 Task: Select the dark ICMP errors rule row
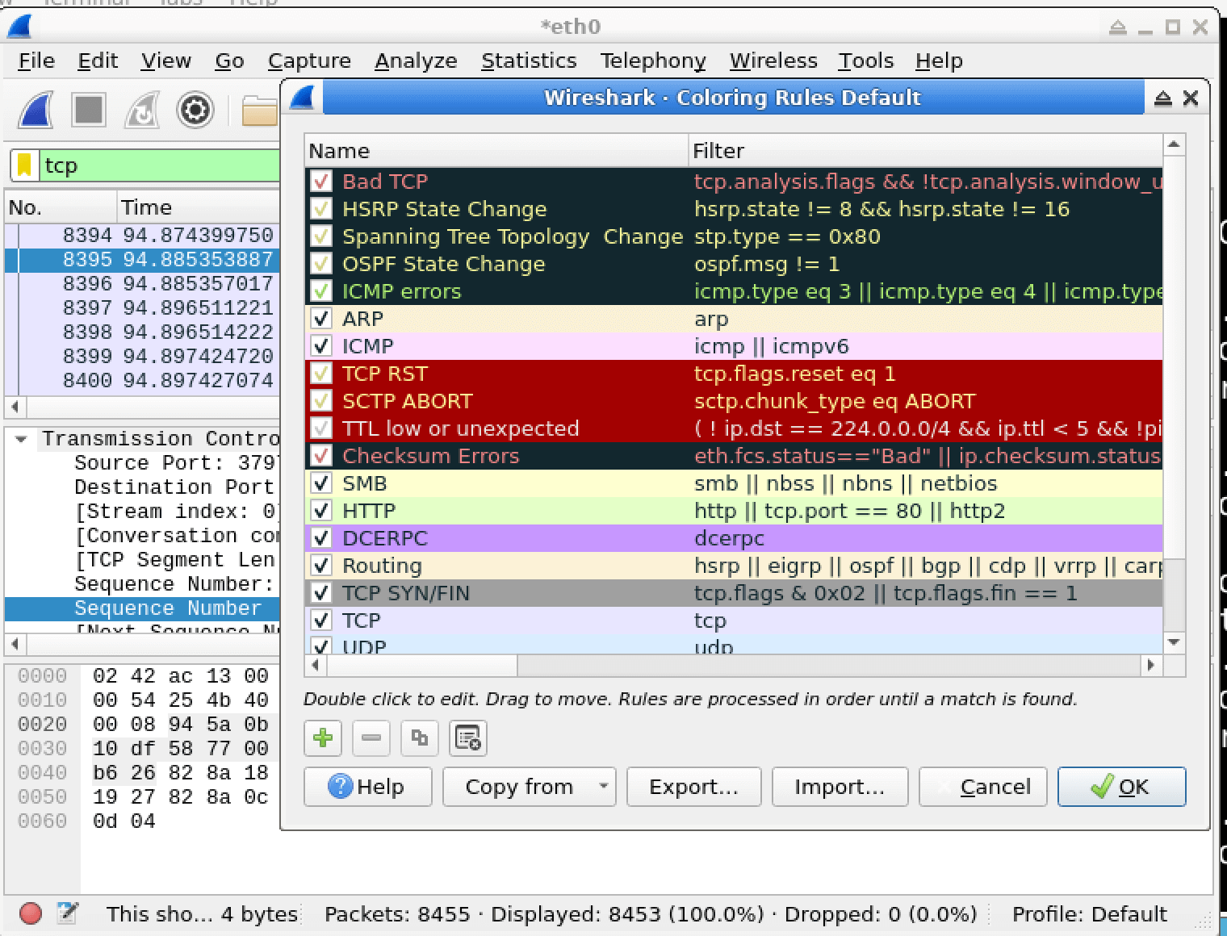click(734, 291)
